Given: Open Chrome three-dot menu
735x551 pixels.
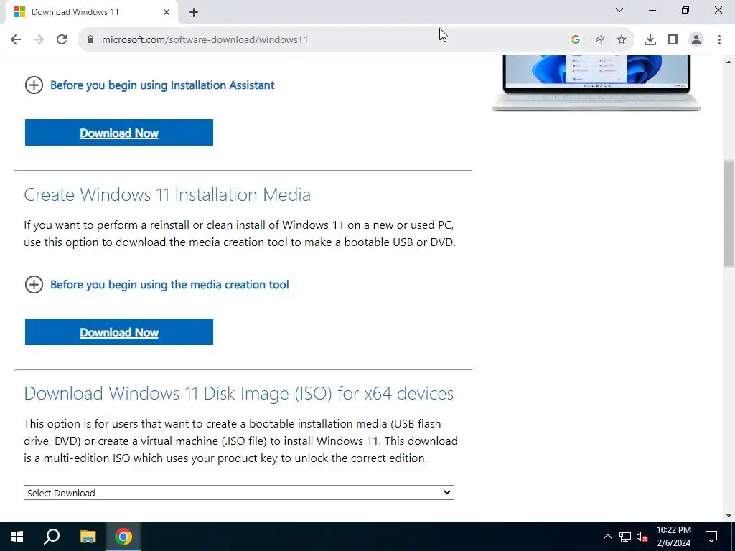Looking at the screenshot, I should point(719,40).
